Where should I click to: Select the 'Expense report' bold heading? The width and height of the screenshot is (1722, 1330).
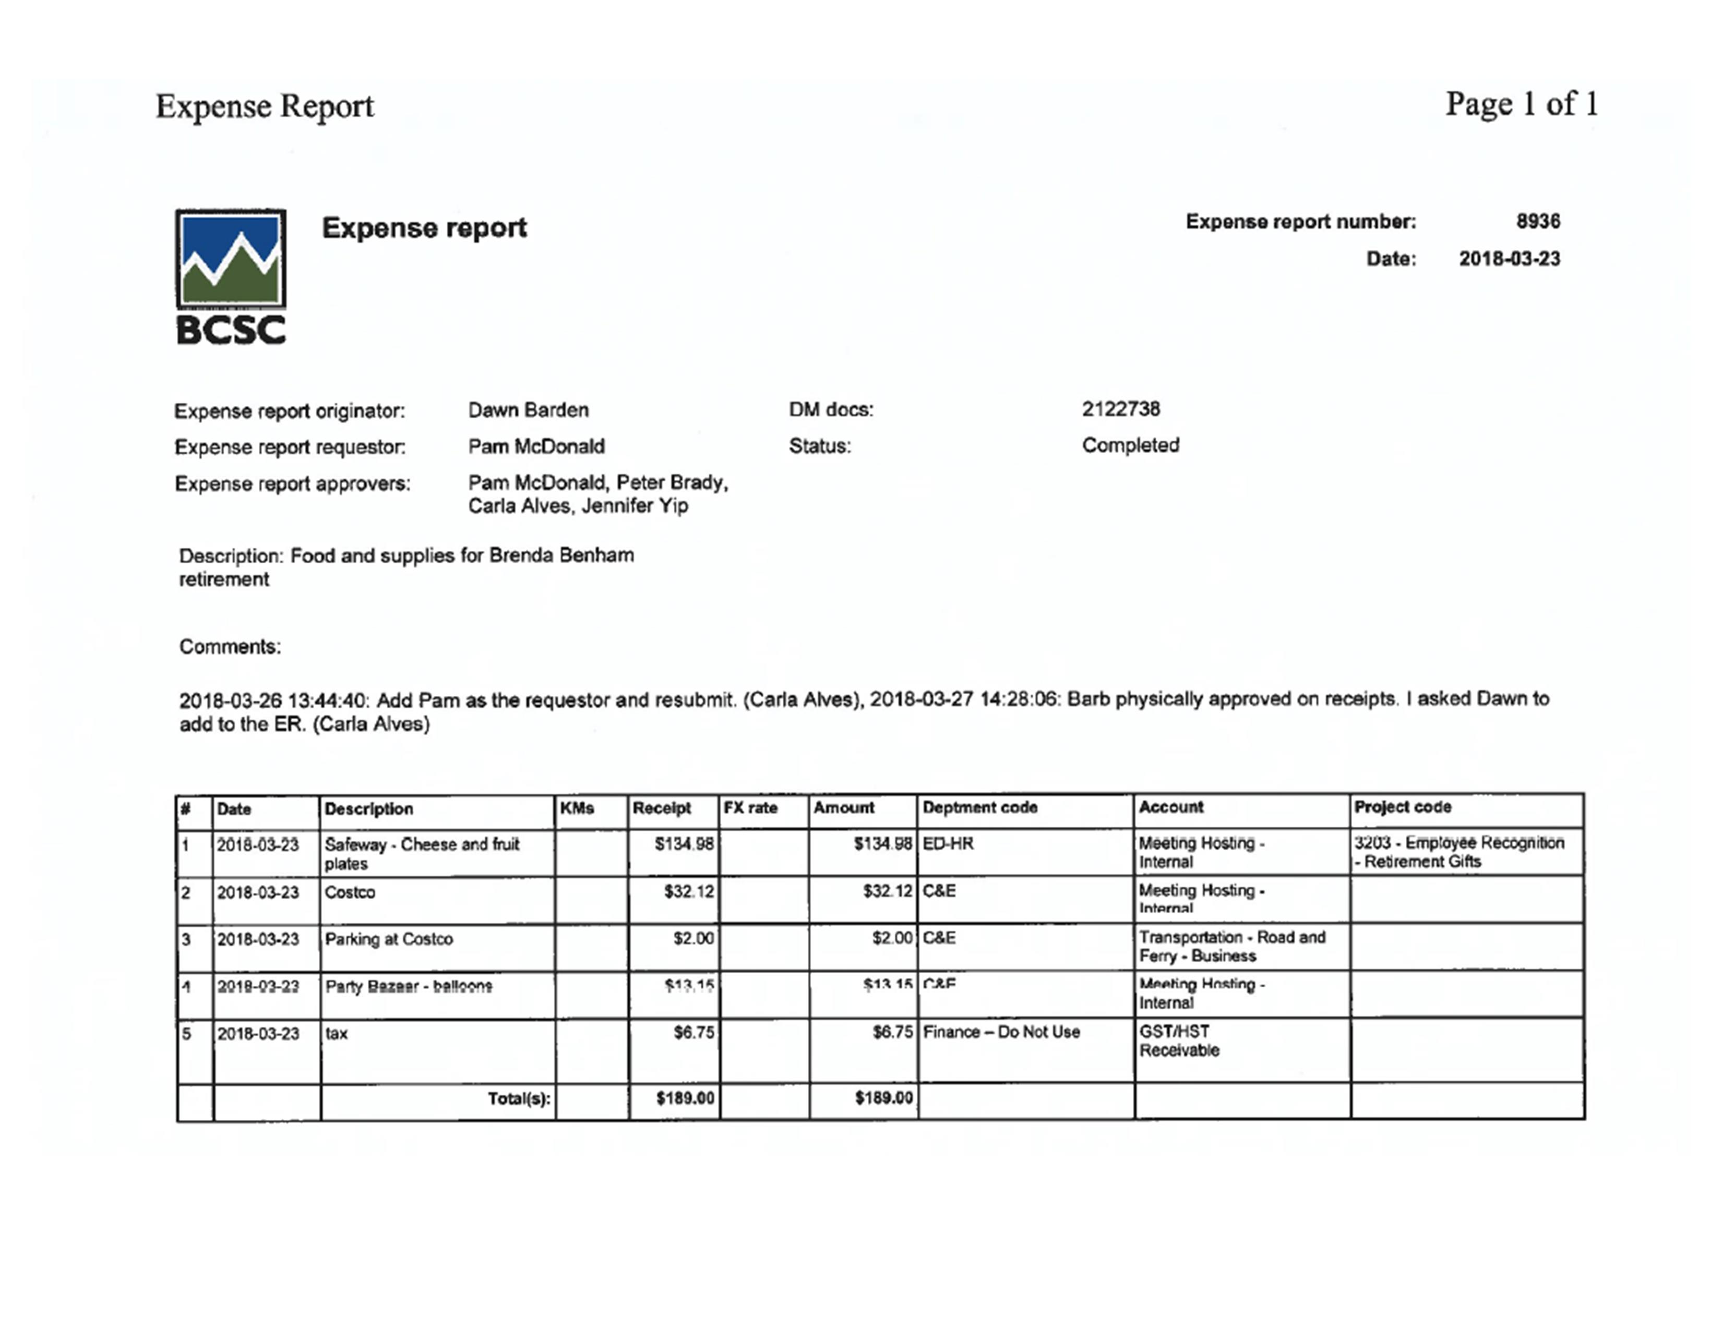(424, 228)
